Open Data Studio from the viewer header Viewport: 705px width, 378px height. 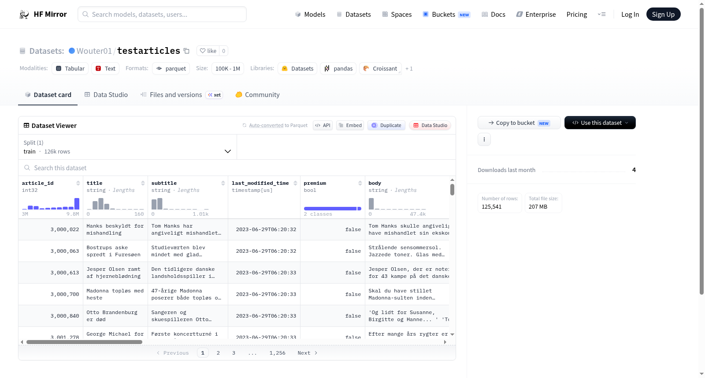point(430,125)
